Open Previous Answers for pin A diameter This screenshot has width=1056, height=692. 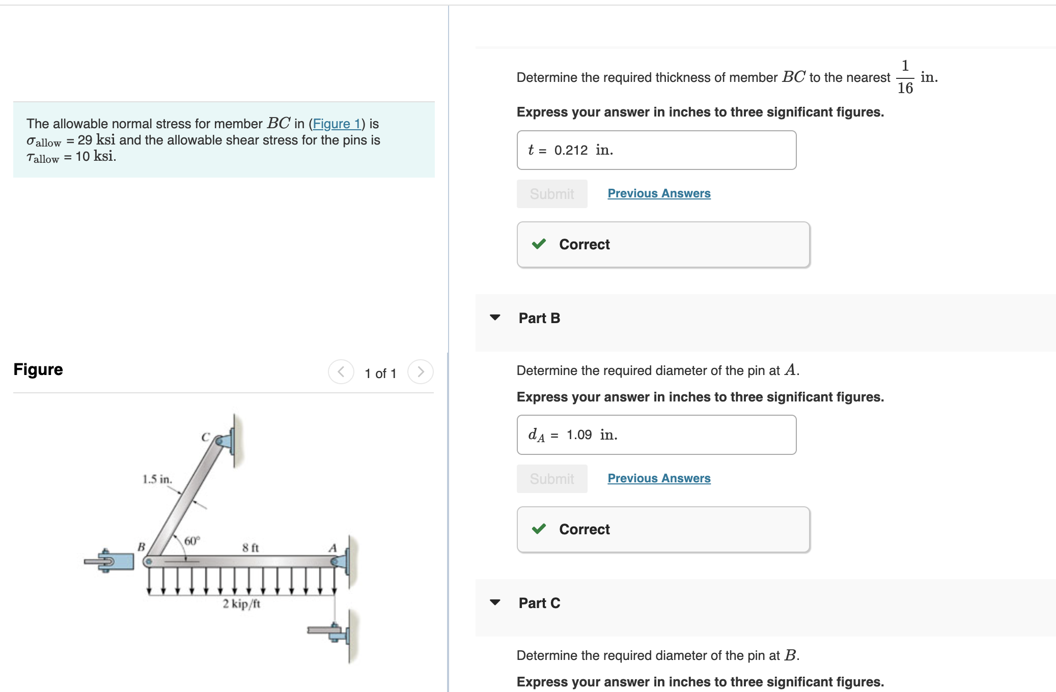click(659, 478)
